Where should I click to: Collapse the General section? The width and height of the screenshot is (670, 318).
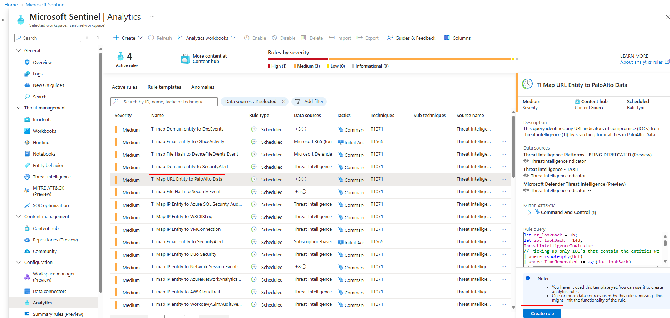pyautogui.click(x=19, y=50)
